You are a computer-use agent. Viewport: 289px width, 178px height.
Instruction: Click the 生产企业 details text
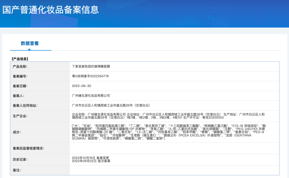(x=168, y=116)
